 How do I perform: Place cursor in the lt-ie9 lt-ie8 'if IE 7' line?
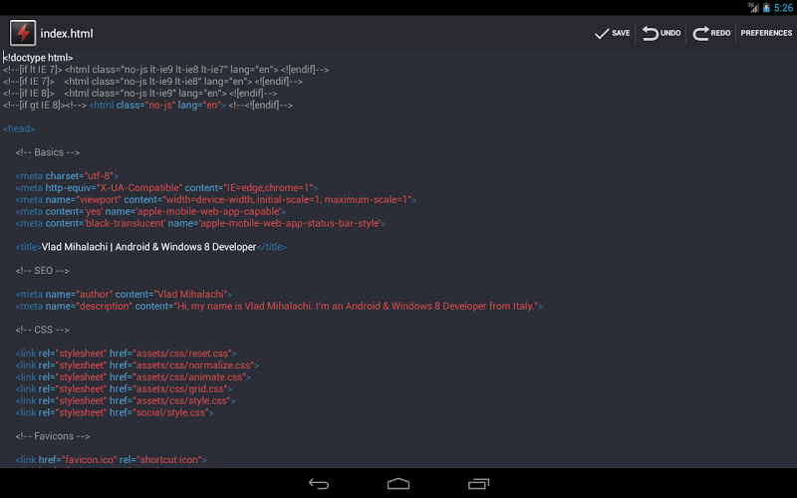click(152, 82)
